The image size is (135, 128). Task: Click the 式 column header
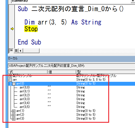pos(28,72)
